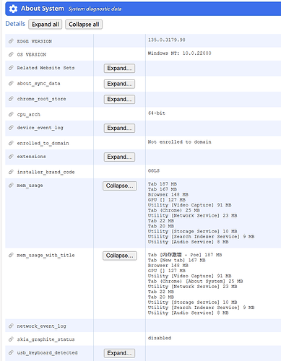
Task: Click the installer_brand_code label
Action: tap(46, 172)
